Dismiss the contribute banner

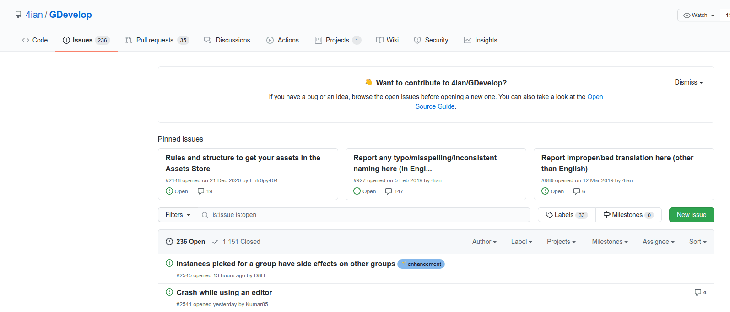click(x=688, y=82)
